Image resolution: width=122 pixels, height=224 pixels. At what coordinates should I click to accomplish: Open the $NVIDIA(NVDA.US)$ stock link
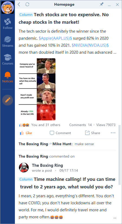(x=90, y=45)
